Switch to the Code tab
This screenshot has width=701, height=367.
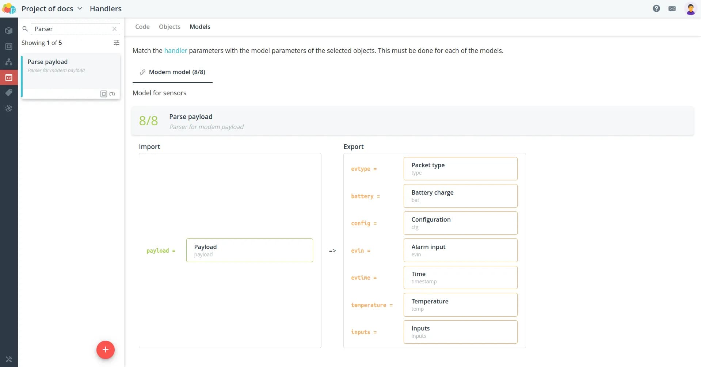[142, 27]
